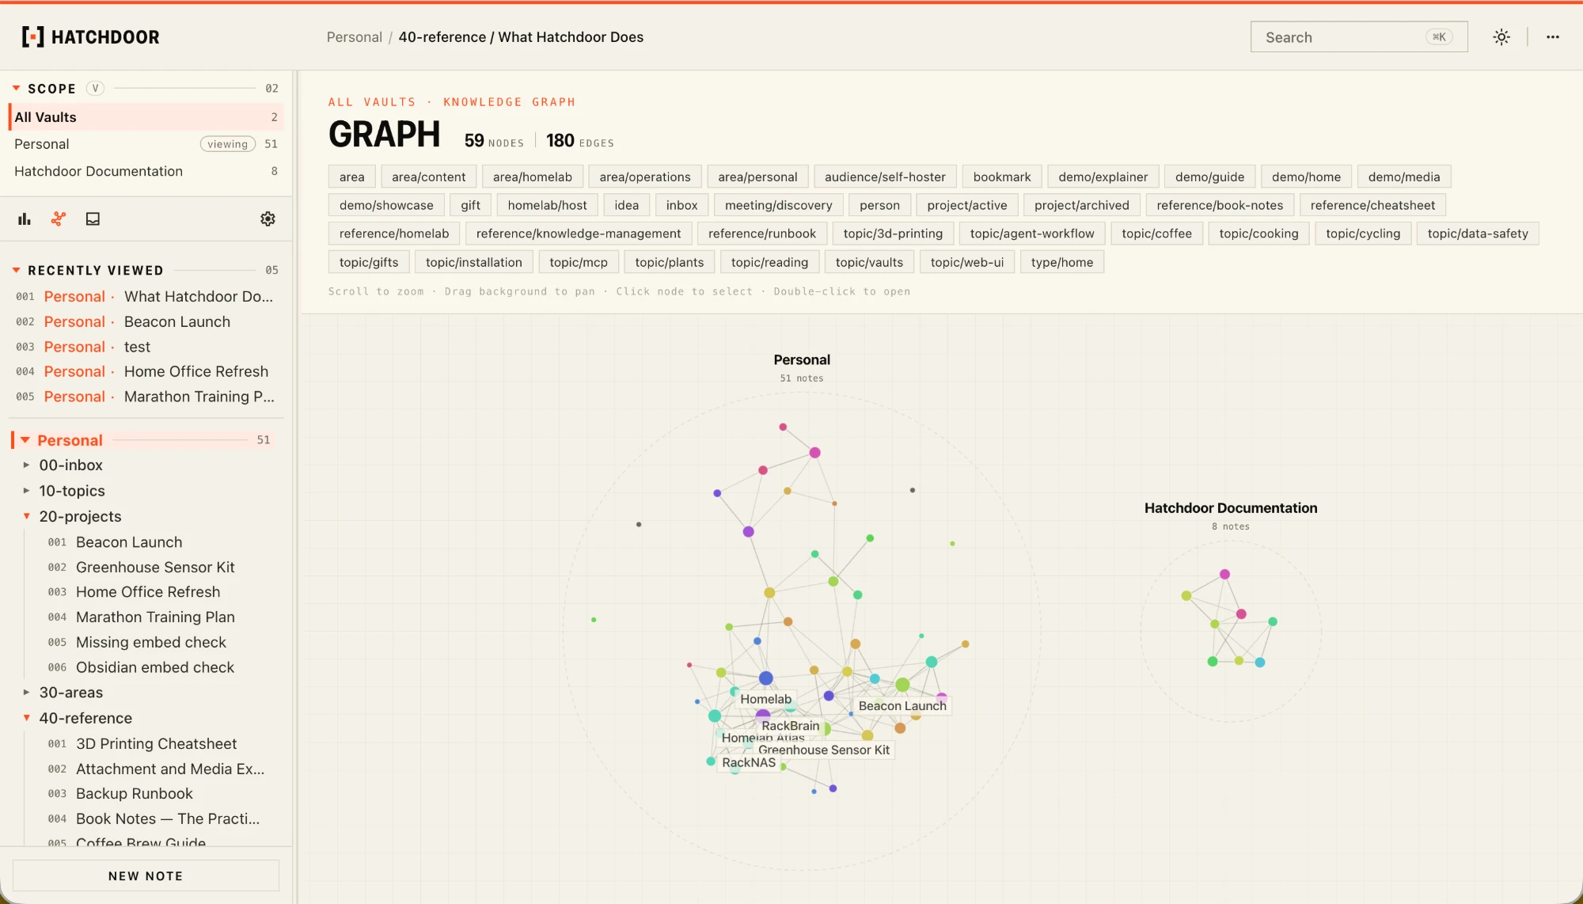Screen dimensions: 1583x904
Task: Open the inbox tray icon
Action: click(x=93, y=219)
